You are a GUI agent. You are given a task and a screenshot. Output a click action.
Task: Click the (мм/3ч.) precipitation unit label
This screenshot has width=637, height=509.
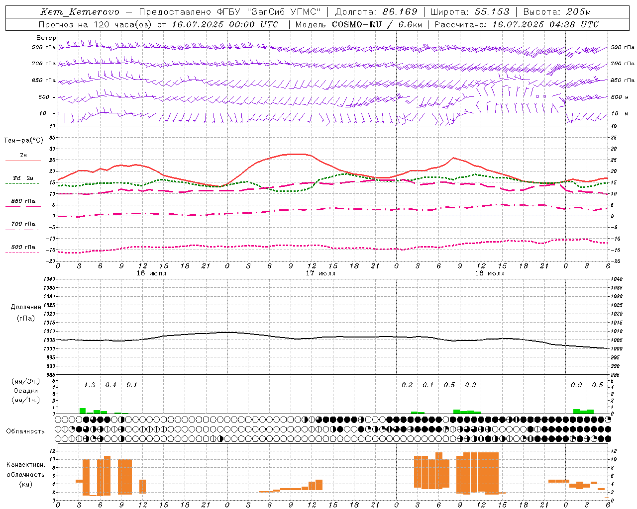[x=25, y=381]
